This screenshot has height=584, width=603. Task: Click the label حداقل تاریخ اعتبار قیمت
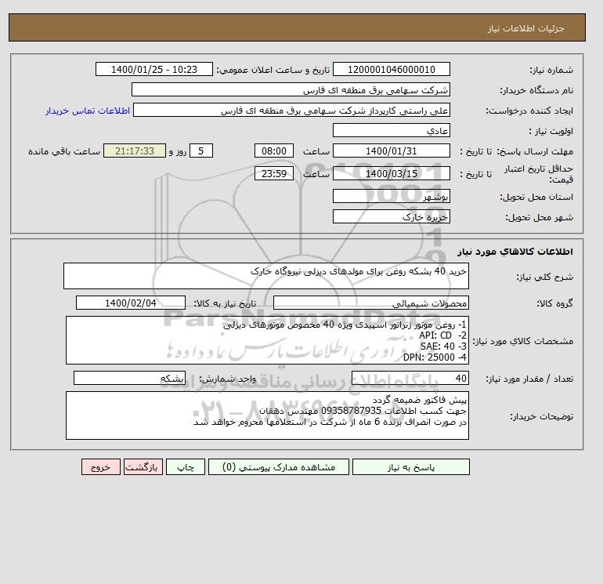pos(539,174)
